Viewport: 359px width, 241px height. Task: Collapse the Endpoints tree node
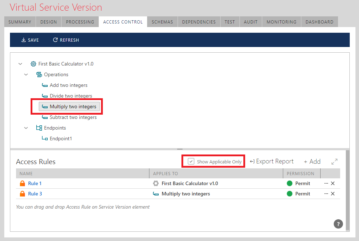pyautogui.click(x=26, y=128)
